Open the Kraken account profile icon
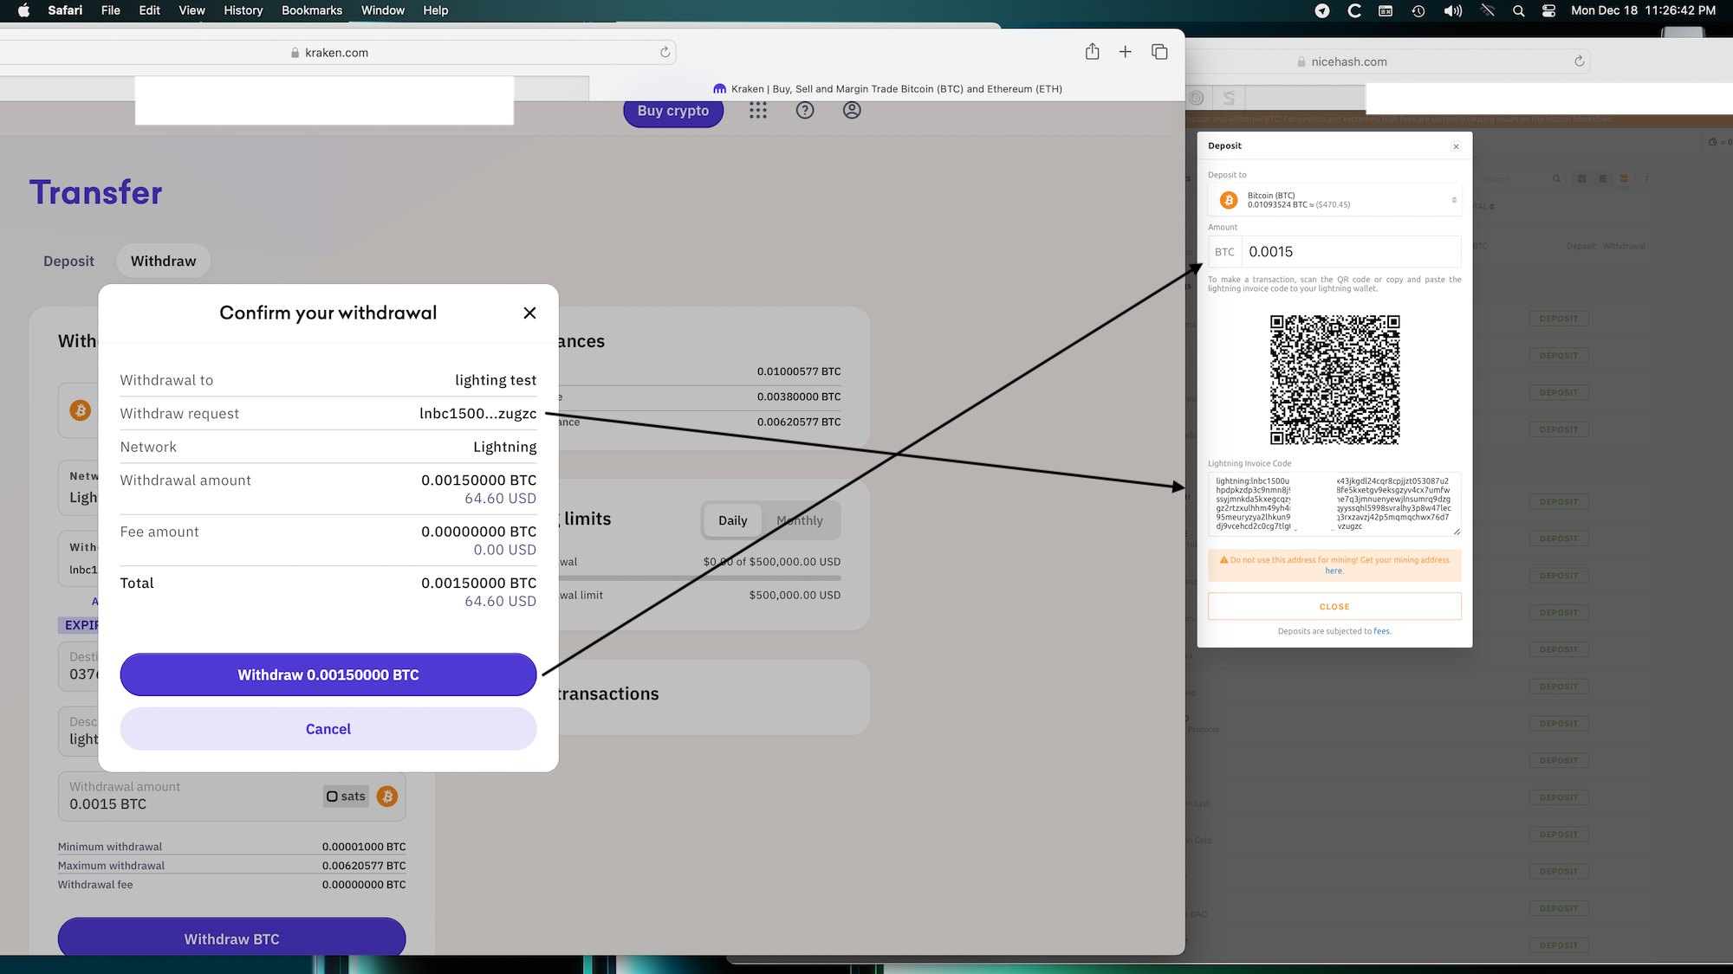1733x974 pixels. coord(852,110)
